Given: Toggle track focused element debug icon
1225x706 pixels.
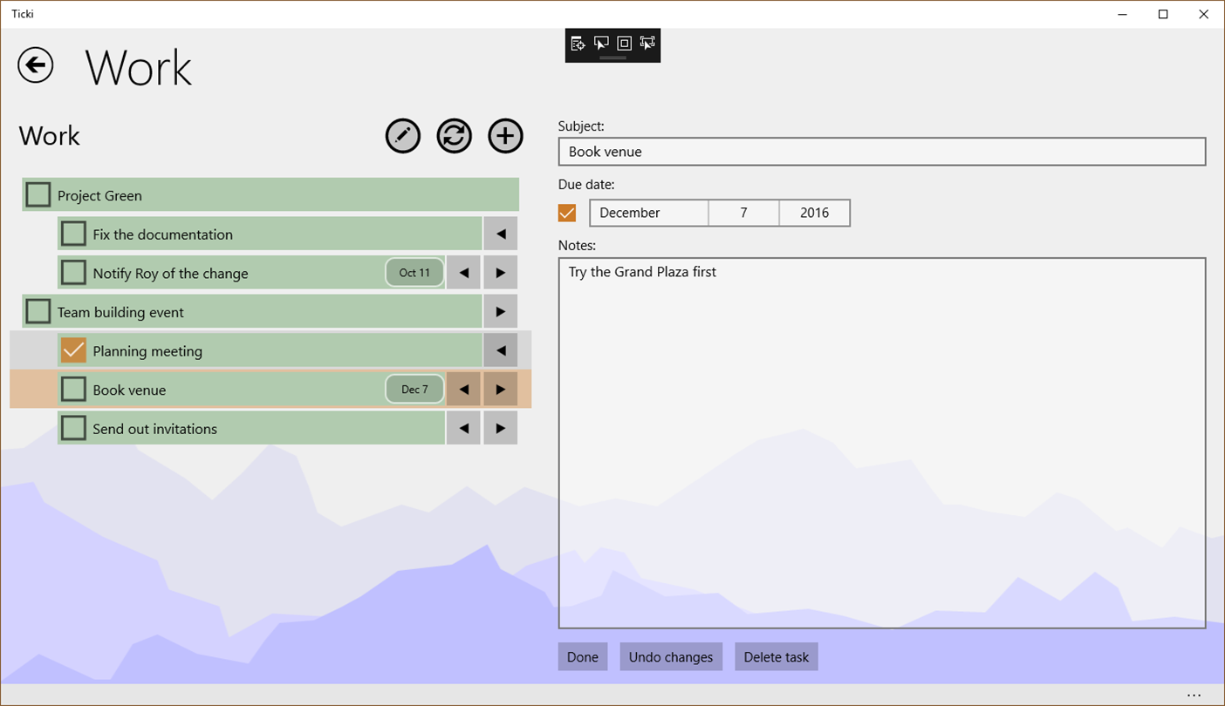Looking at the screenshot, I should pyautogui.click(x=647, y=44).
